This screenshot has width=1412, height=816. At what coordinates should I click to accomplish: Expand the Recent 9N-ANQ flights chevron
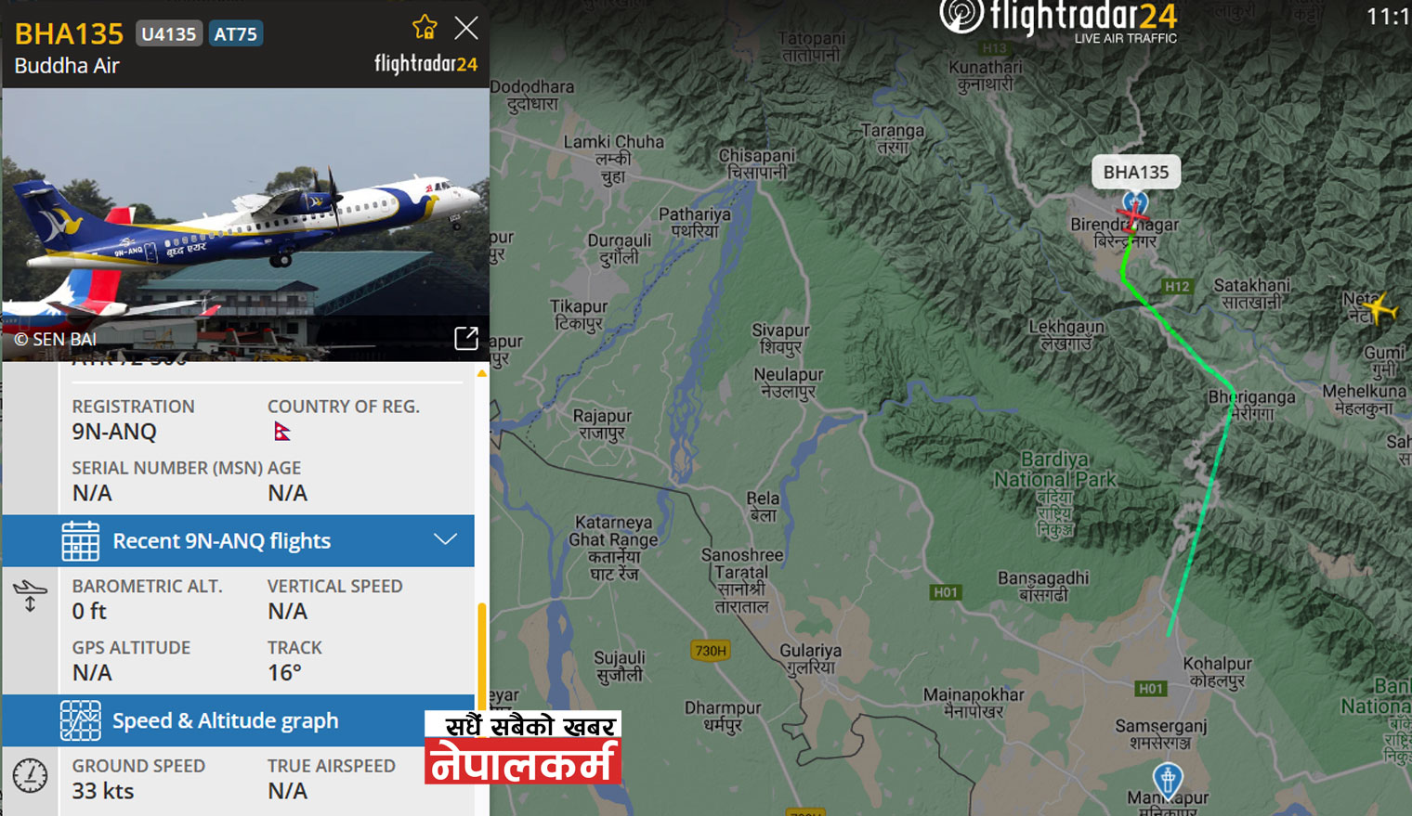coord(446,539)
